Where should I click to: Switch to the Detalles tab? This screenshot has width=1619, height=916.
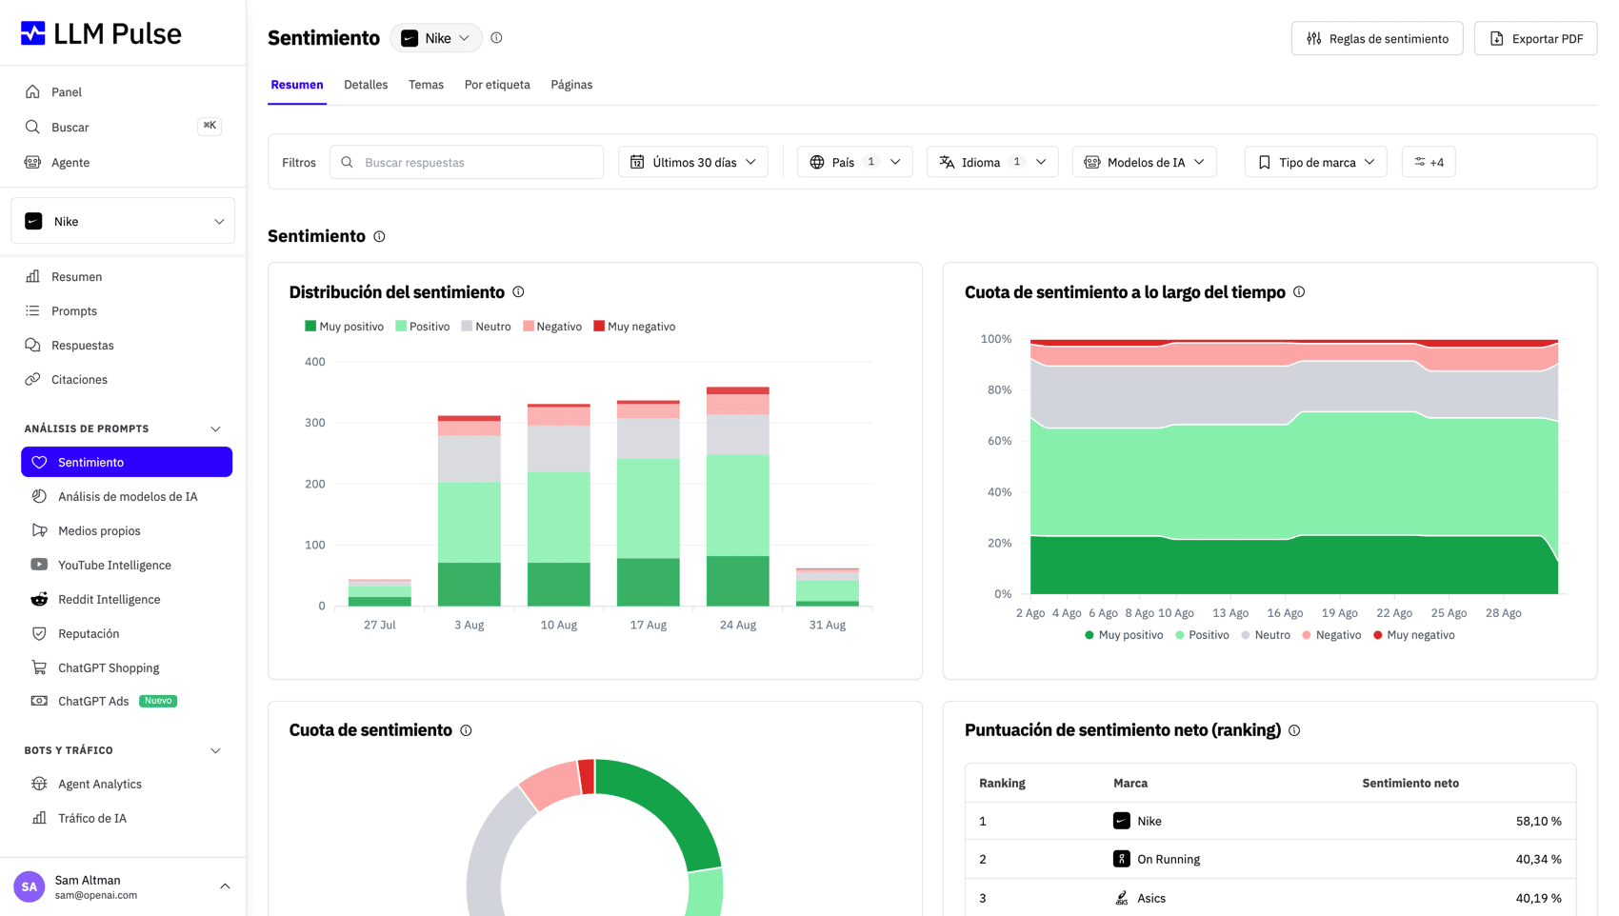(366, 85)
